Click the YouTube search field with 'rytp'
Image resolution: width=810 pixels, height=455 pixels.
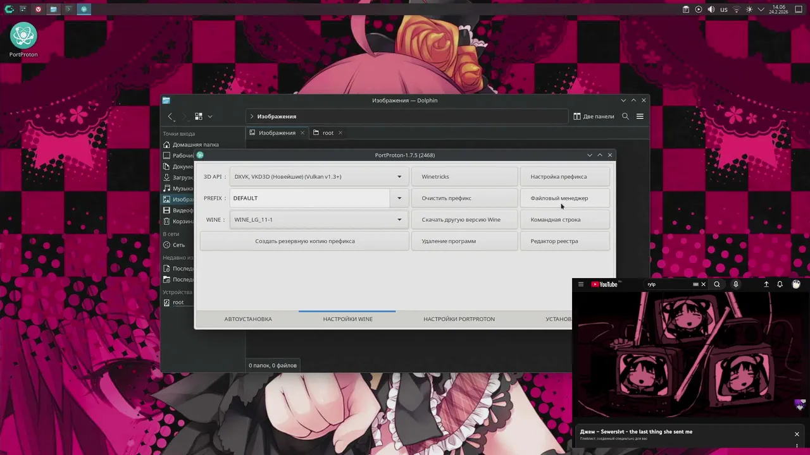(668, 284)
